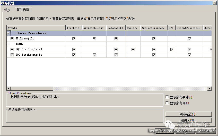Click the 组织列(O)... button
This screenshot has height=136, width=218.
point(188,120)
